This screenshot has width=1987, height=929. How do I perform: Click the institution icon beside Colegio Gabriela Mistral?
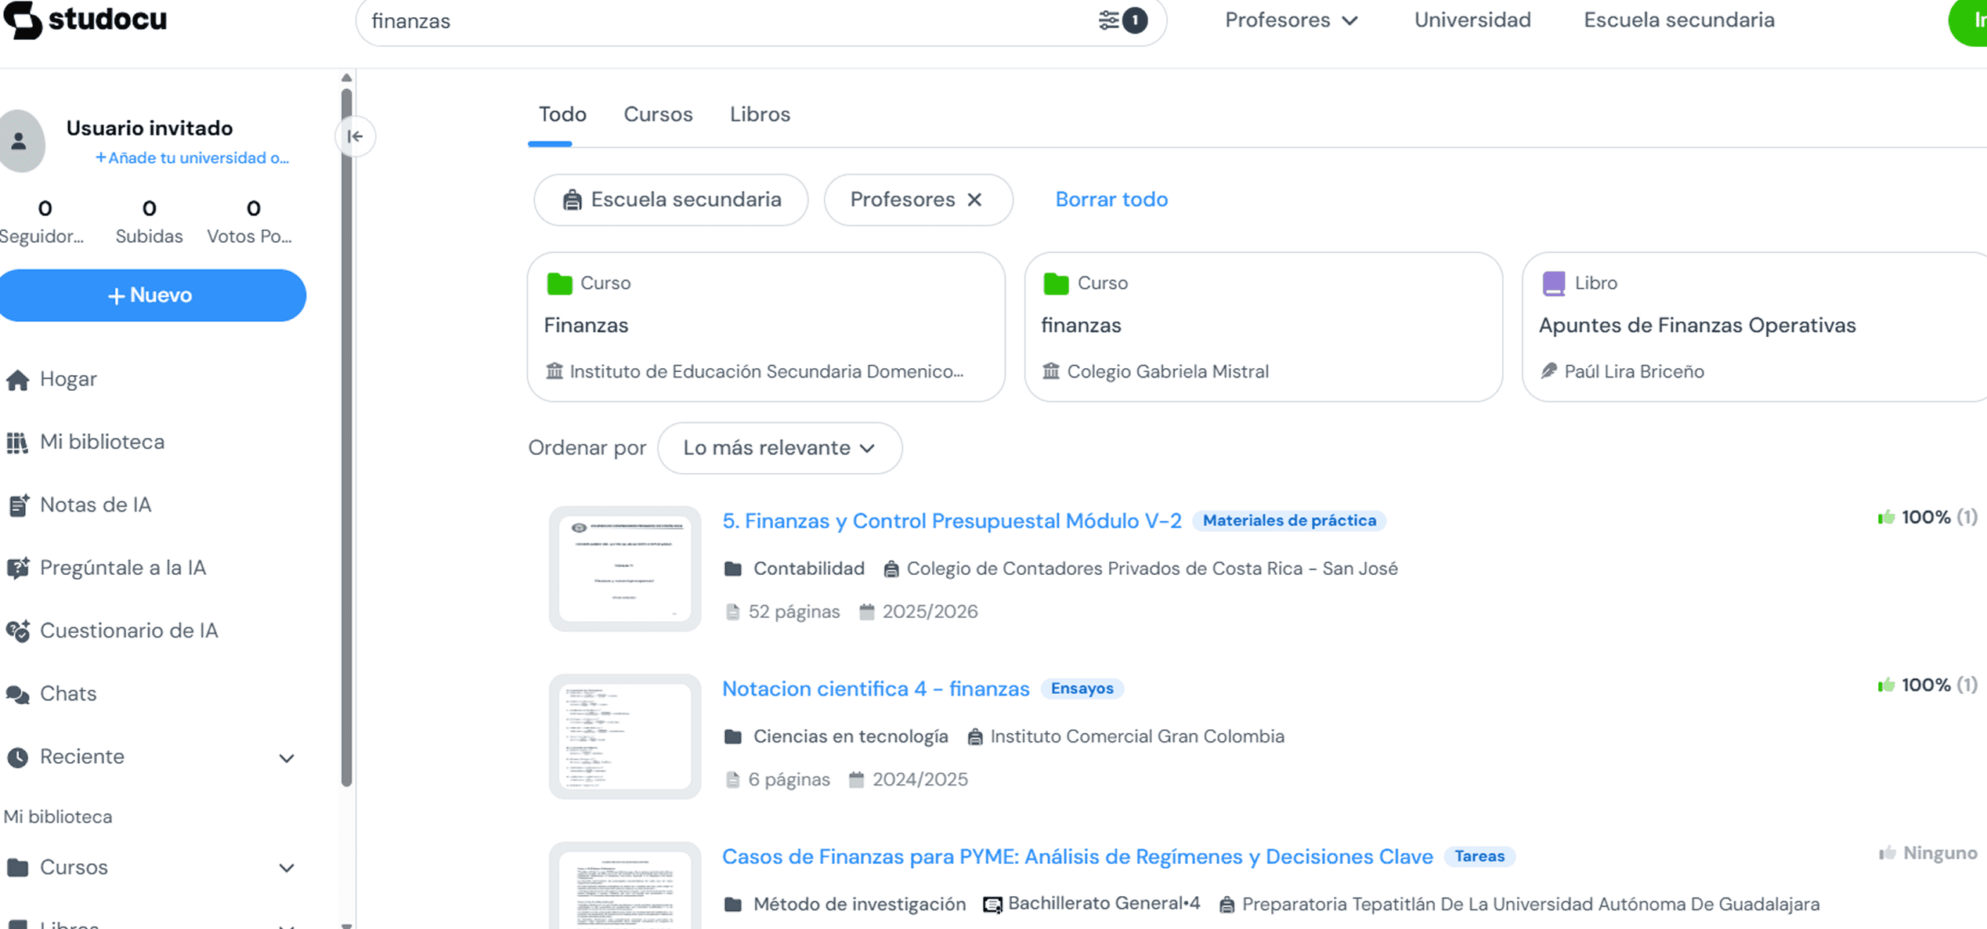1050,371
